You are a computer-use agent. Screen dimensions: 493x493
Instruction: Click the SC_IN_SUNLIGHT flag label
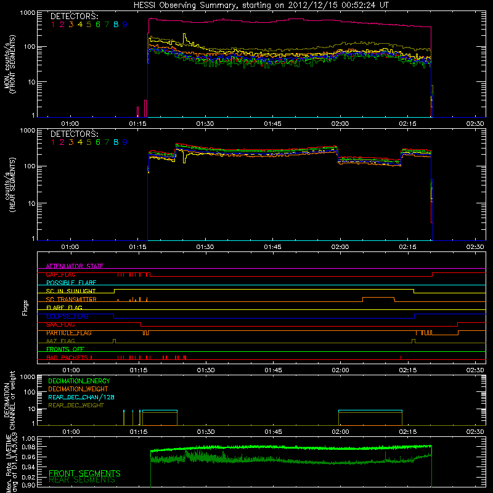(x=71, y=291)
